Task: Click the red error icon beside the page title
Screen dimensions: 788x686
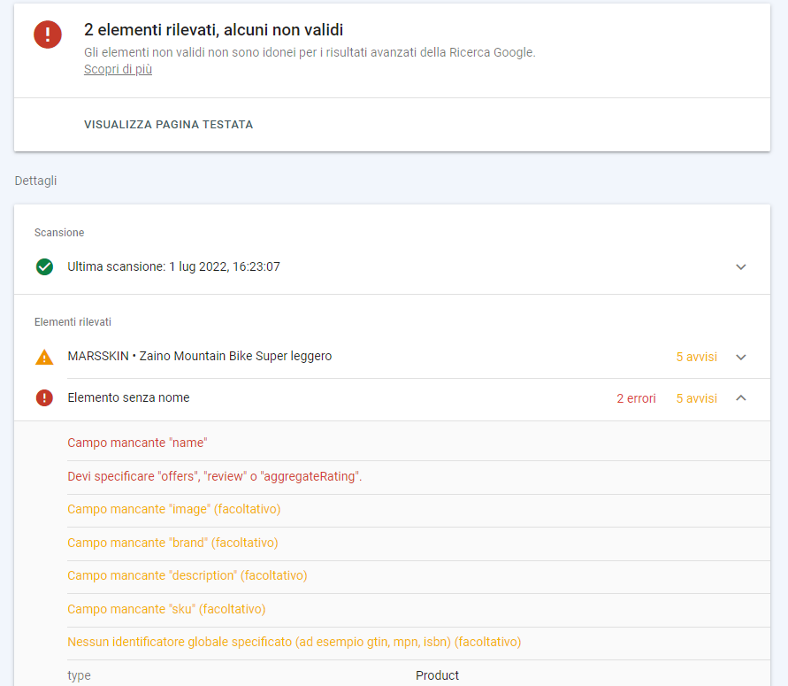Action: [x=48, y=35]
